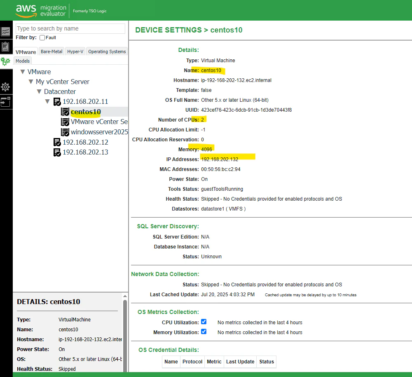Click the Name column header

(x=171, y=362)
